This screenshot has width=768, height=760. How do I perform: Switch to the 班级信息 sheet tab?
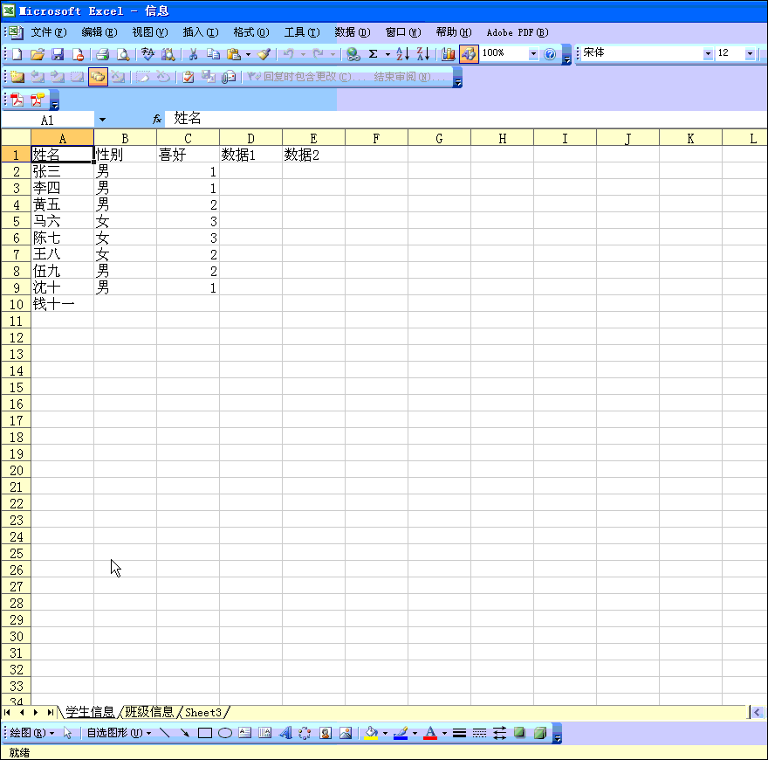click(x=149, y=712)
